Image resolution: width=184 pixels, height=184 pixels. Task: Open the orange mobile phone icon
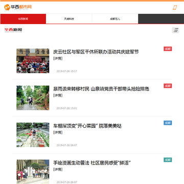175,8
